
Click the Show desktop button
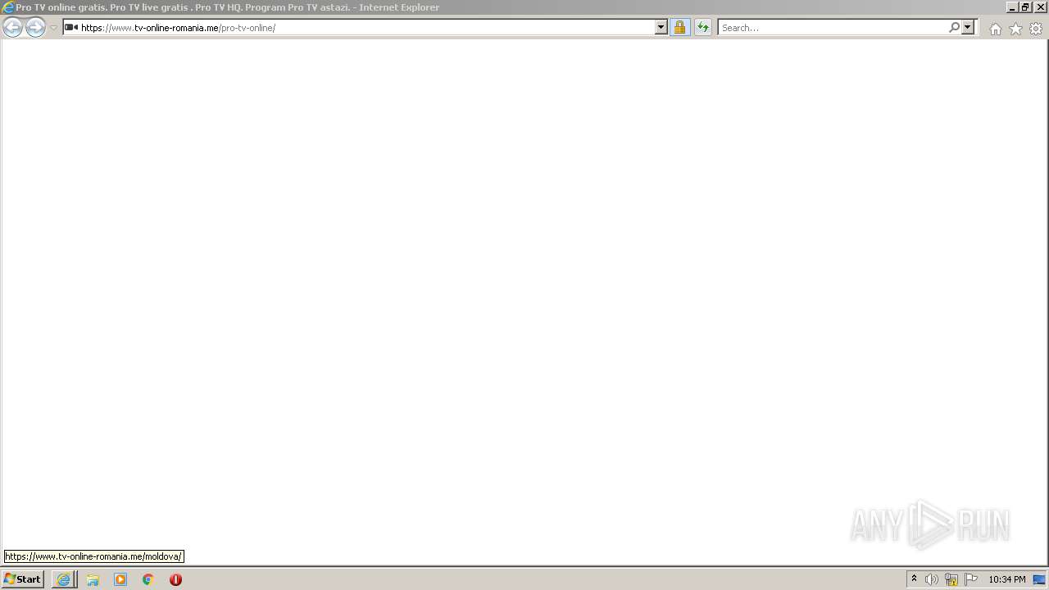[1039, 579]
